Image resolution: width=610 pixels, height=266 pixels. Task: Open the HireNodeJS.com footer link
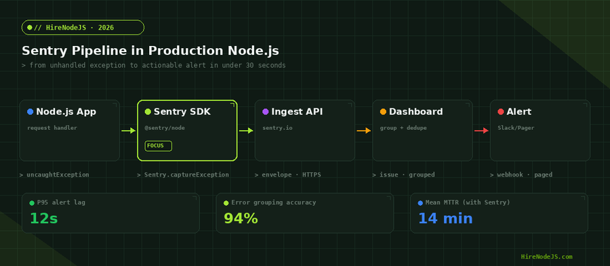546,257
